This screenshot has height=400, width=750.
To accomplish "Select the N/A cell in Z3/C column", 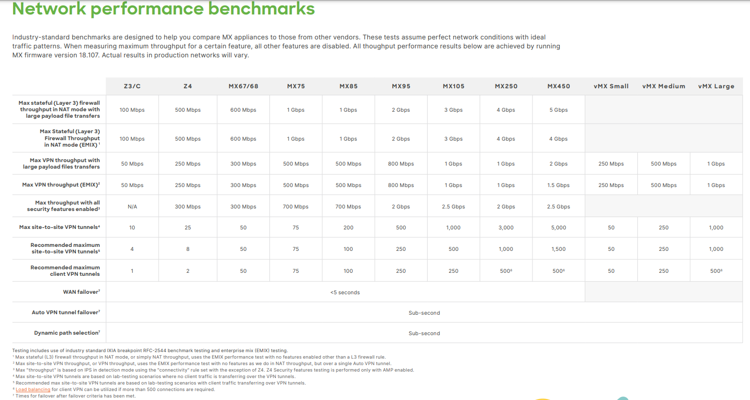I will 132,206.
